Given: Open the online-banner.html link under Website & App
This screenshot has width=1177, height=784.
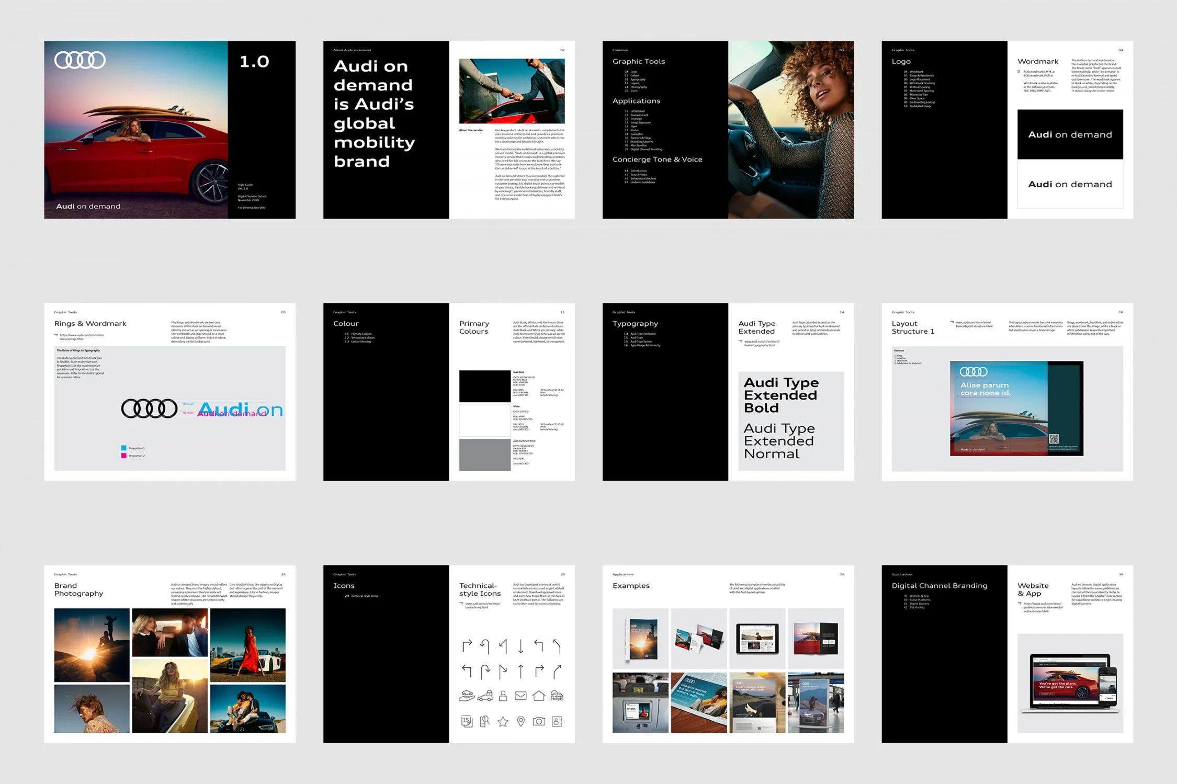Looking at the screenshot, I should tap(1043, 607).
